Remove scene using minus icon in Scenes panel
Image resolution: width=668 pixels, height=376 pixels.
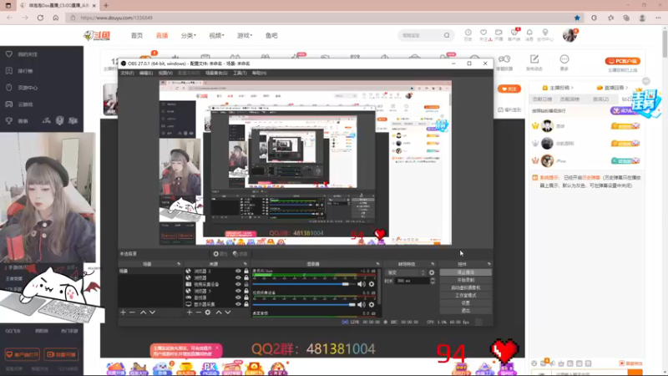pyautogui.click(x=132, y=312)
